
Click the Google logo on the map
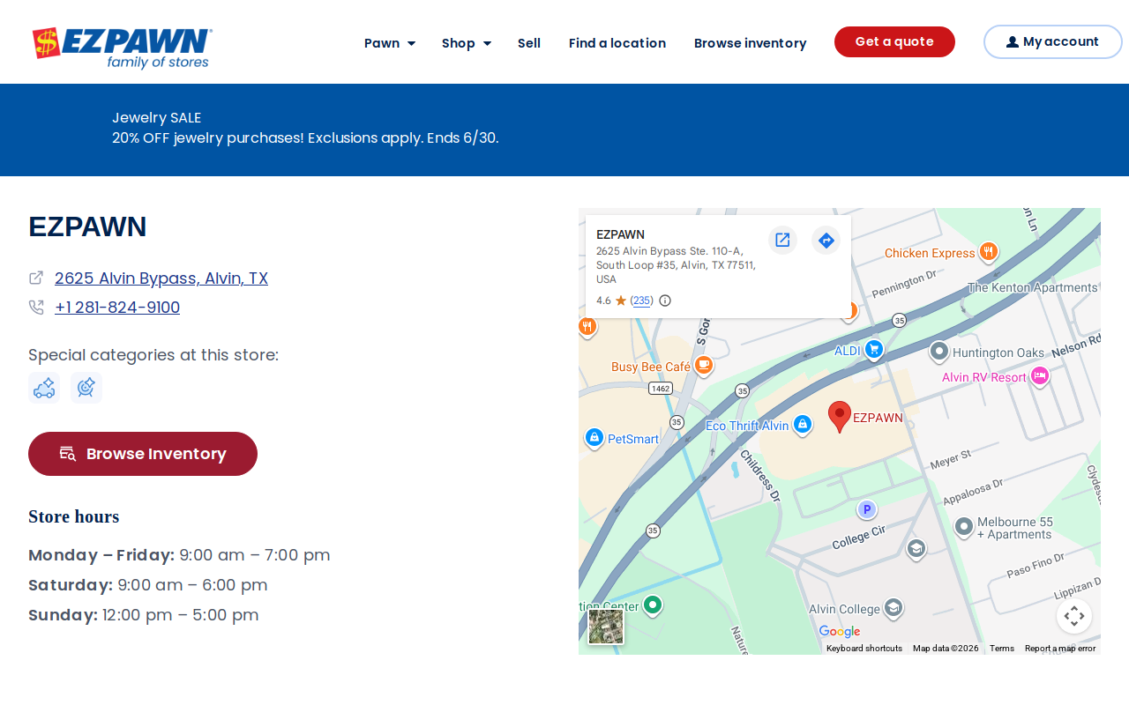pyautogui.click(x=839, y=632)
